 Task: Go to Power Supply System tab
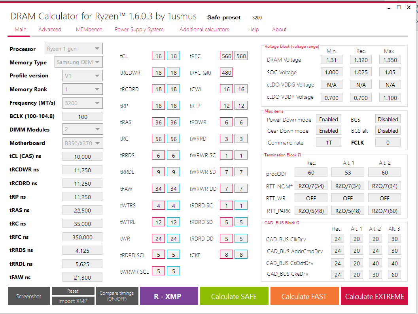(139, 29)
